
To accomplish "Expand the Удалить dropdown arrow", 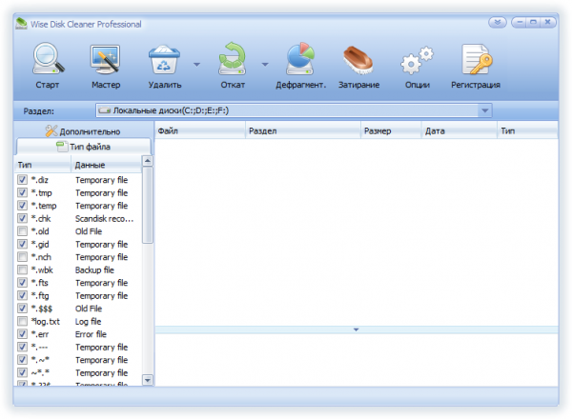I will pos(196,65).
